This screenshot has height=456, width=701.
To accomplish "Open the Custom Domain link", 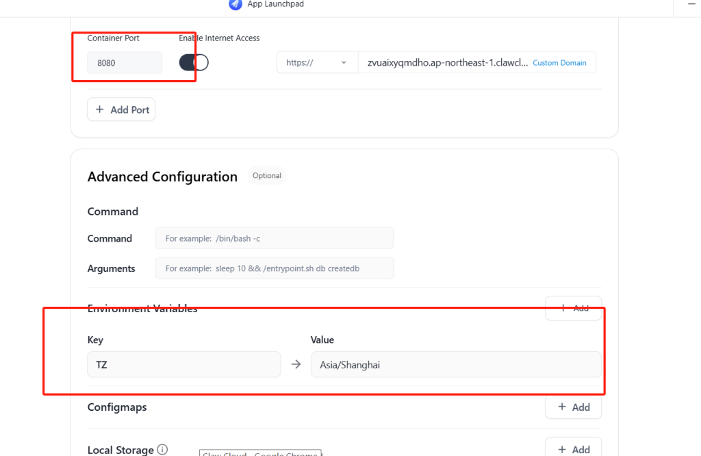I will click(x=559, y=63).
